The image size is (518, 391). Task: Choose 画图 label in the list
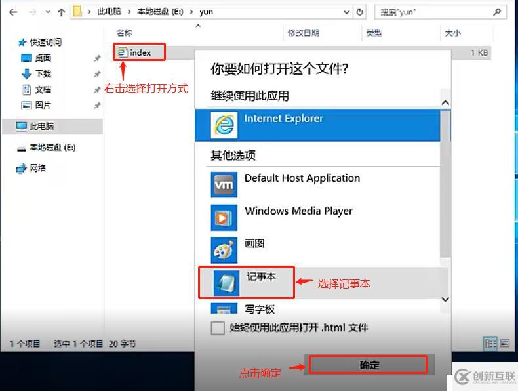(254, 243)
